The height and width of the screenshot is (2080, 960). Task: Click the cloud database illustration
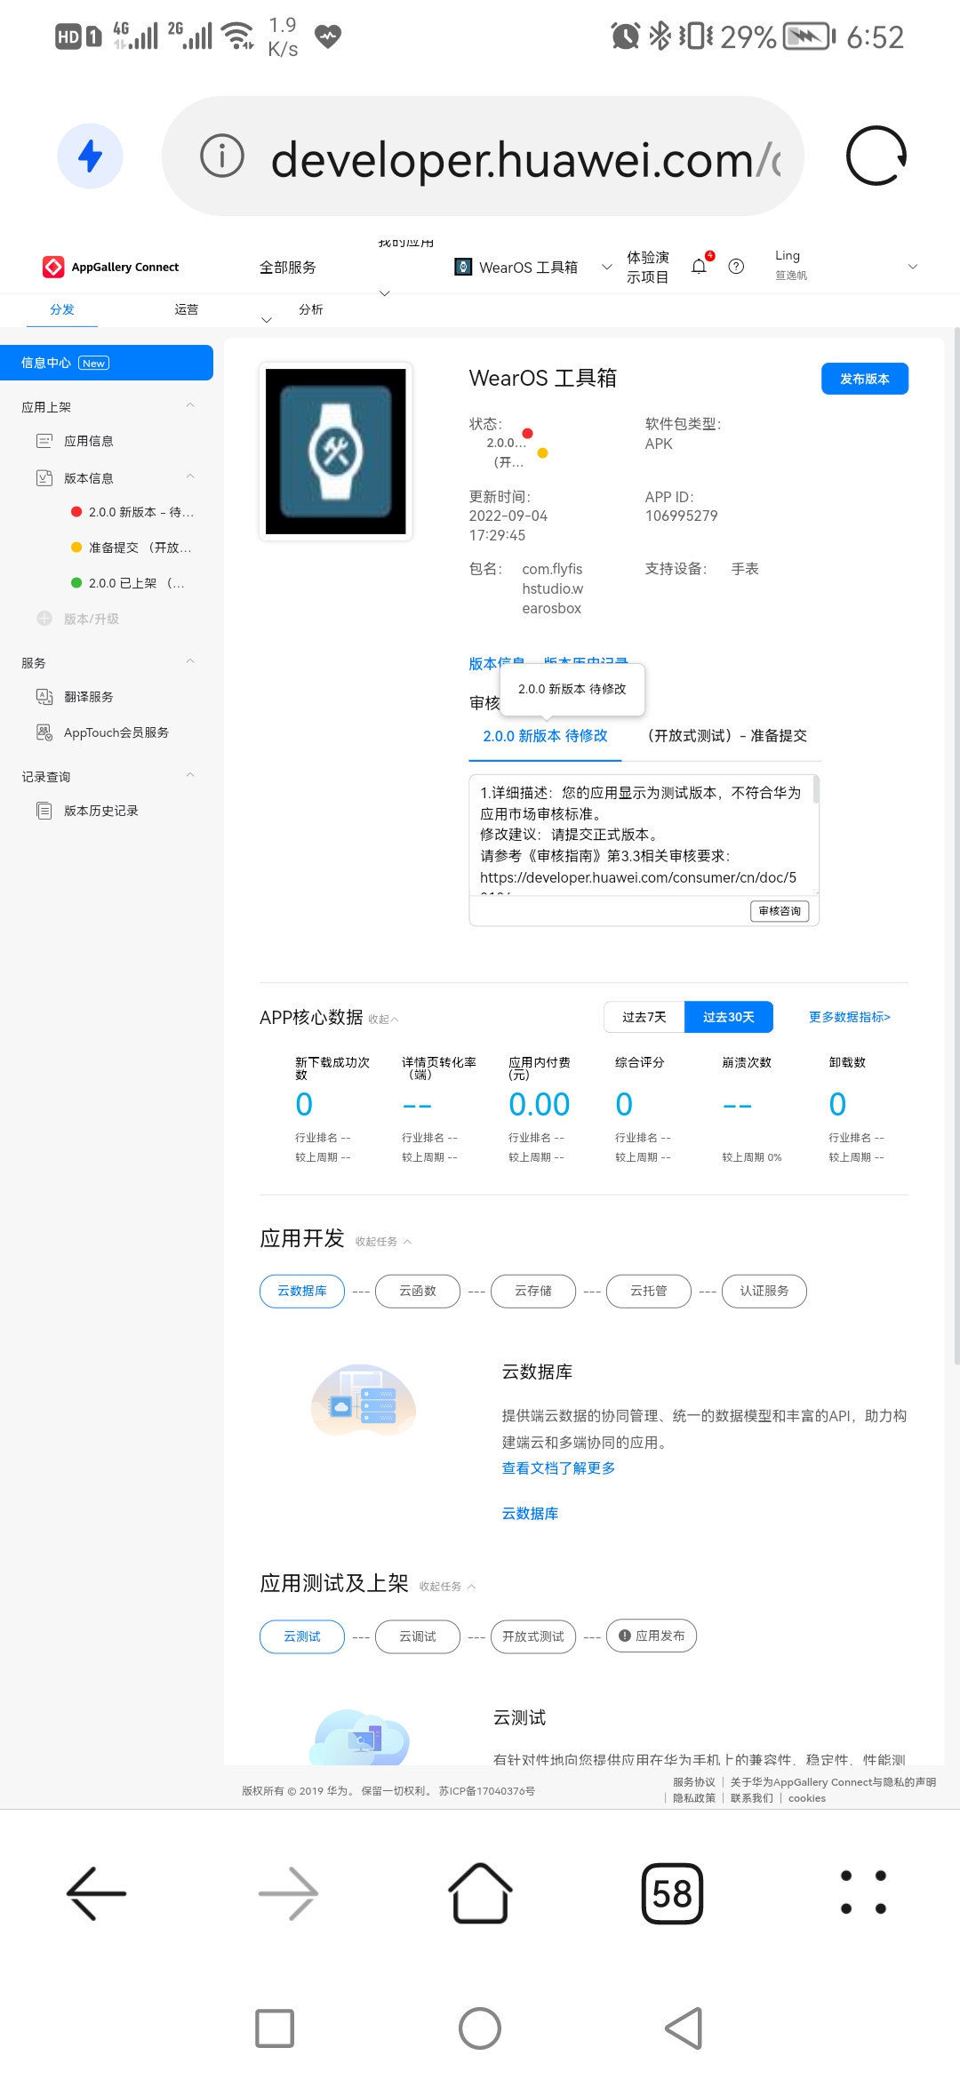pyautogui.click(x=364, y=1402)
